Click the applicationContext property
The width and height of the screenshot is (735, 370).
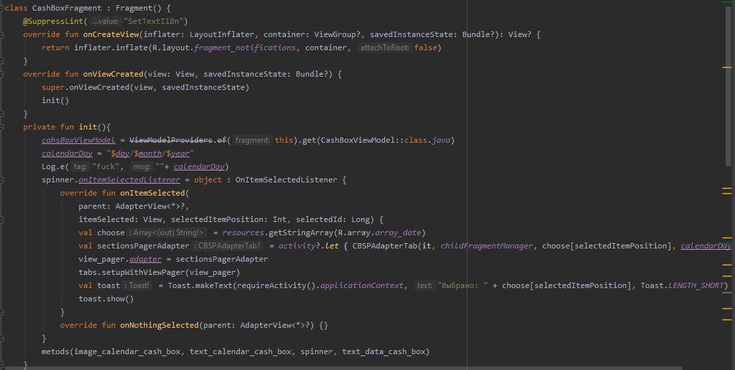click(x=361, y=285)
